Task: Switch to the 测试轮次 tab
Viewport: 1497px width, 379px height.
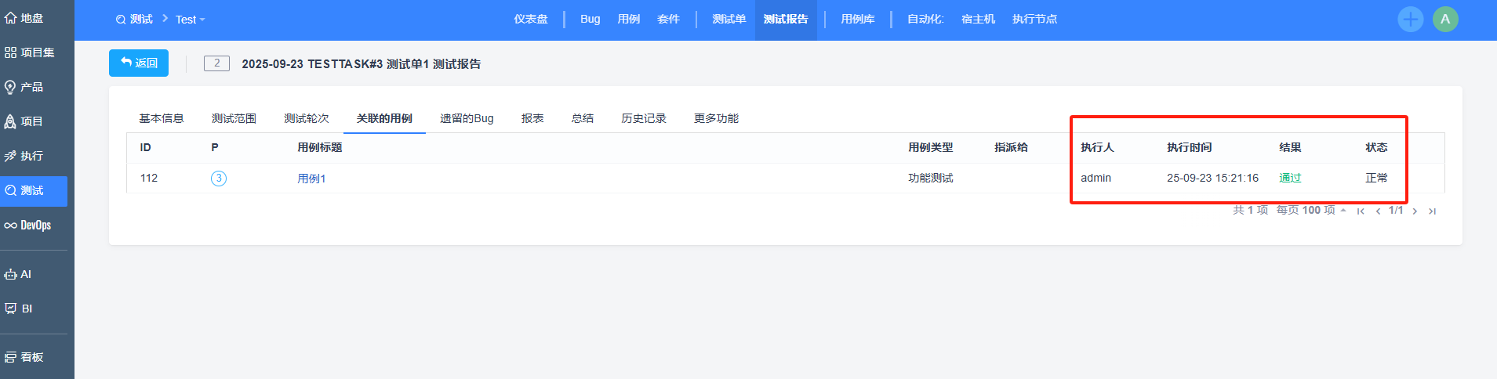Action: (307, 118)
